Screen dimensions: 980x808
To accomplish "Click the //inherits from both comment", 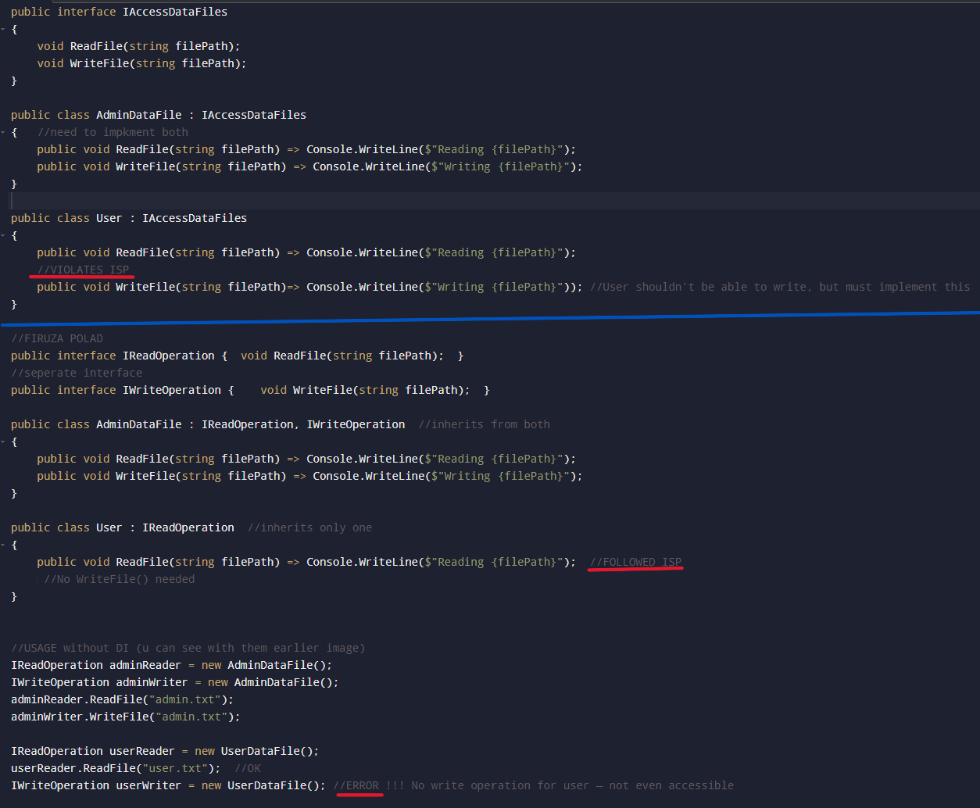I will coord(484,424).
